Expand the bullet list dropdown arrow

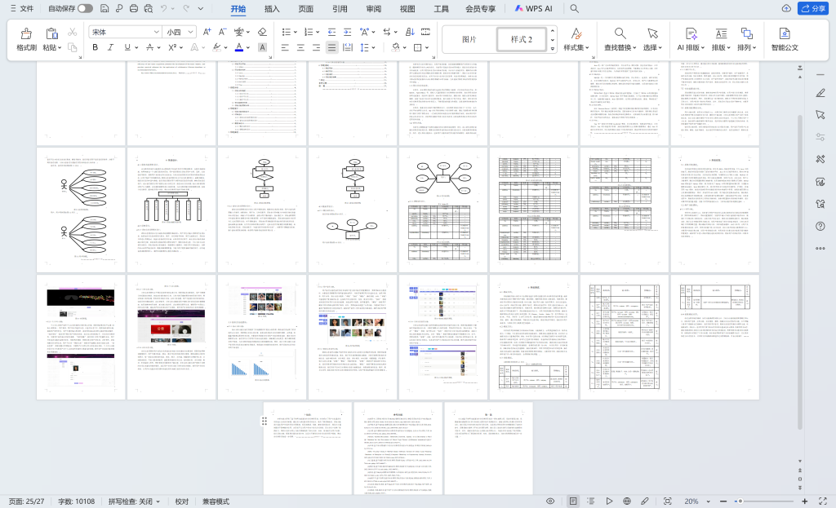296,32
